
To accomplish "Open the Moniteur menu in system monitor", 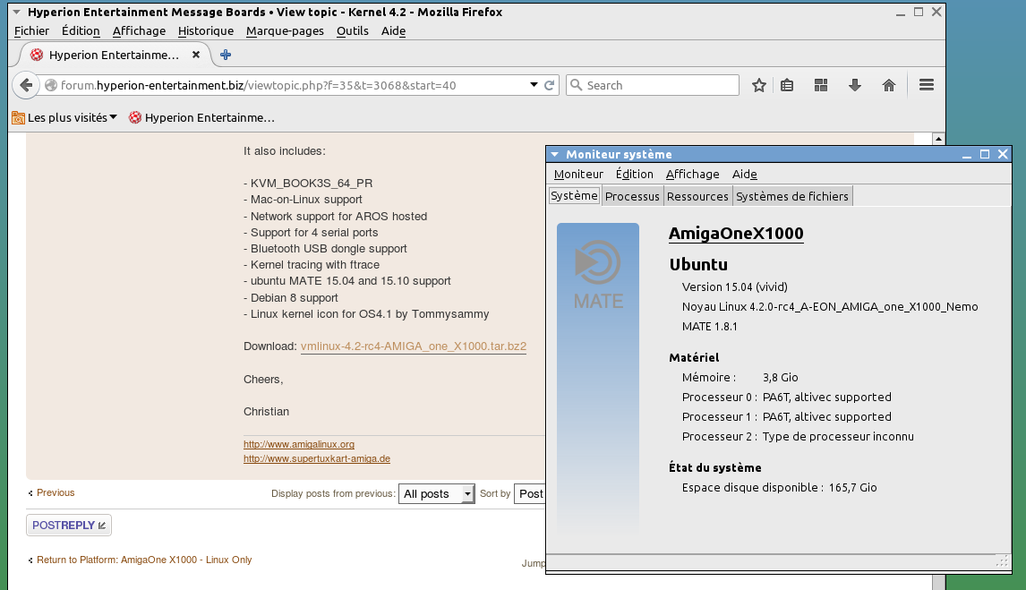I will (578, 174).
